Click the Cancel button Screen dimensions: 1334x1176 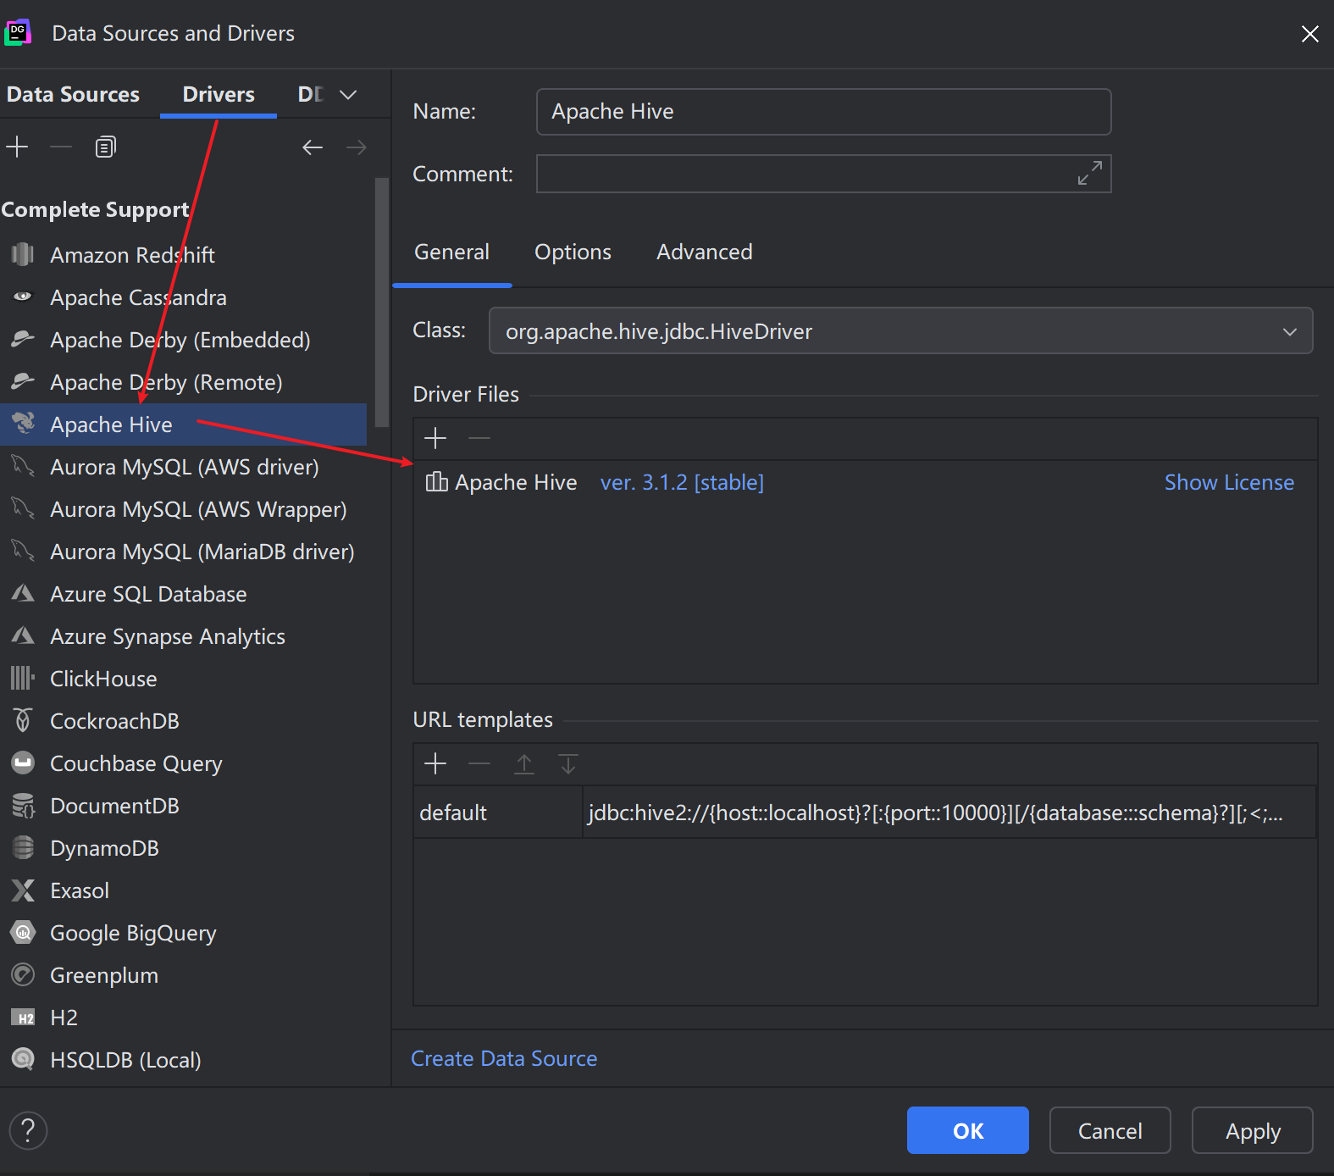point(1110,1130)
